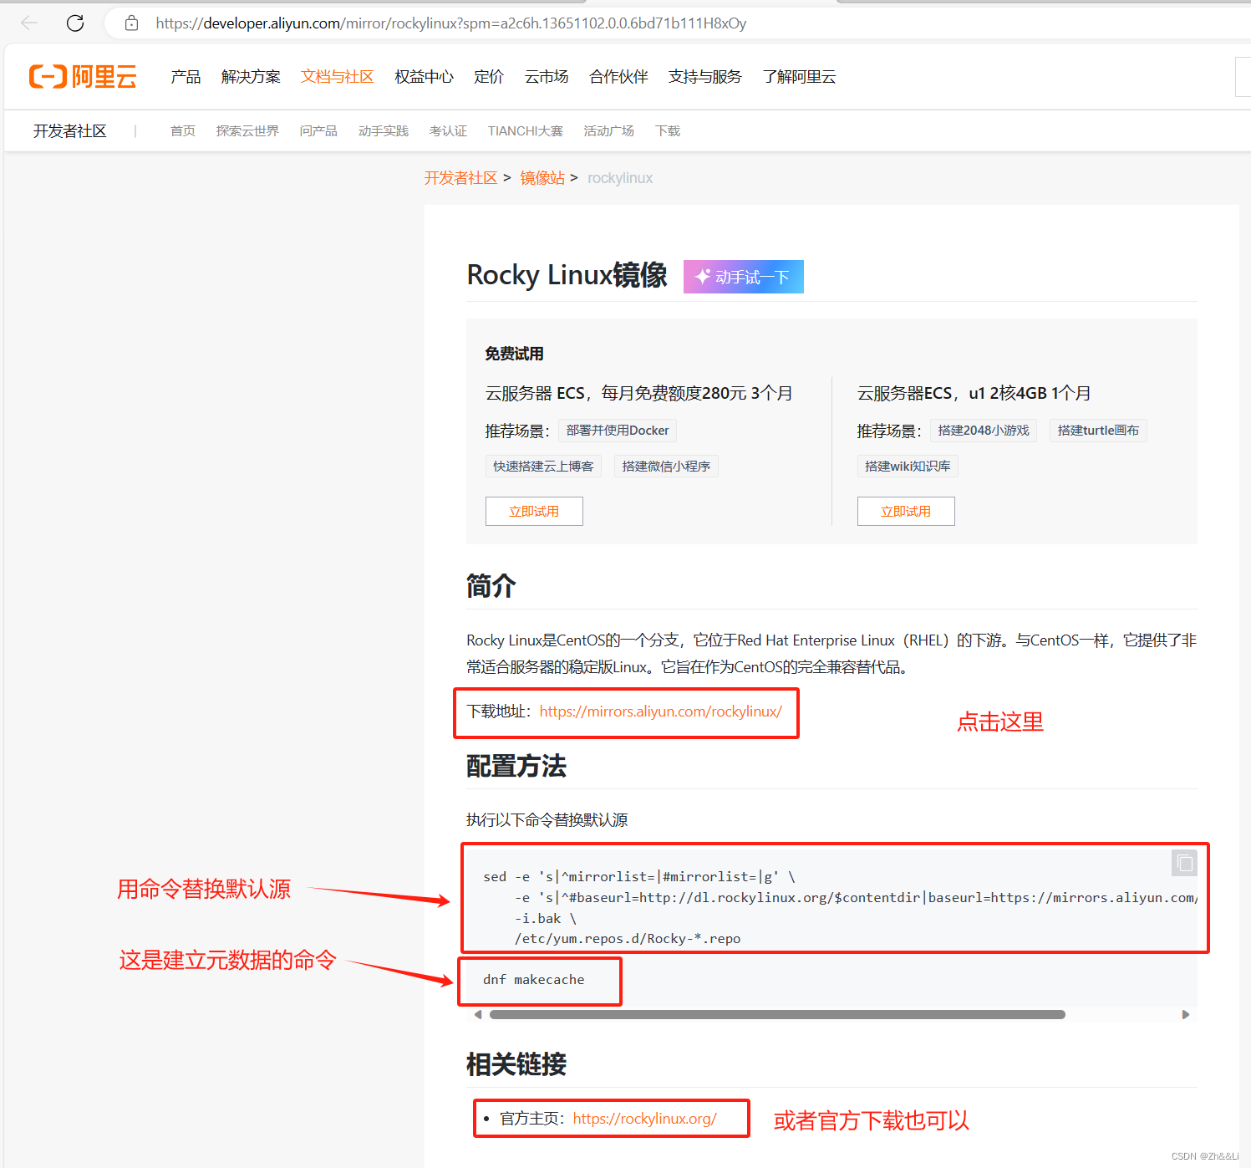1251x1168 pixels.
Task: Click the 快速搭建云上博客 tag
Action: [543, 467]
